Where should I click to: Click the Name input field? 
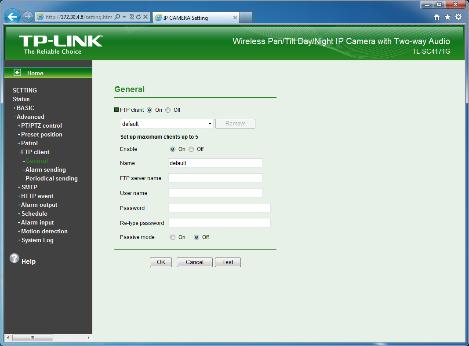point(215,163)
